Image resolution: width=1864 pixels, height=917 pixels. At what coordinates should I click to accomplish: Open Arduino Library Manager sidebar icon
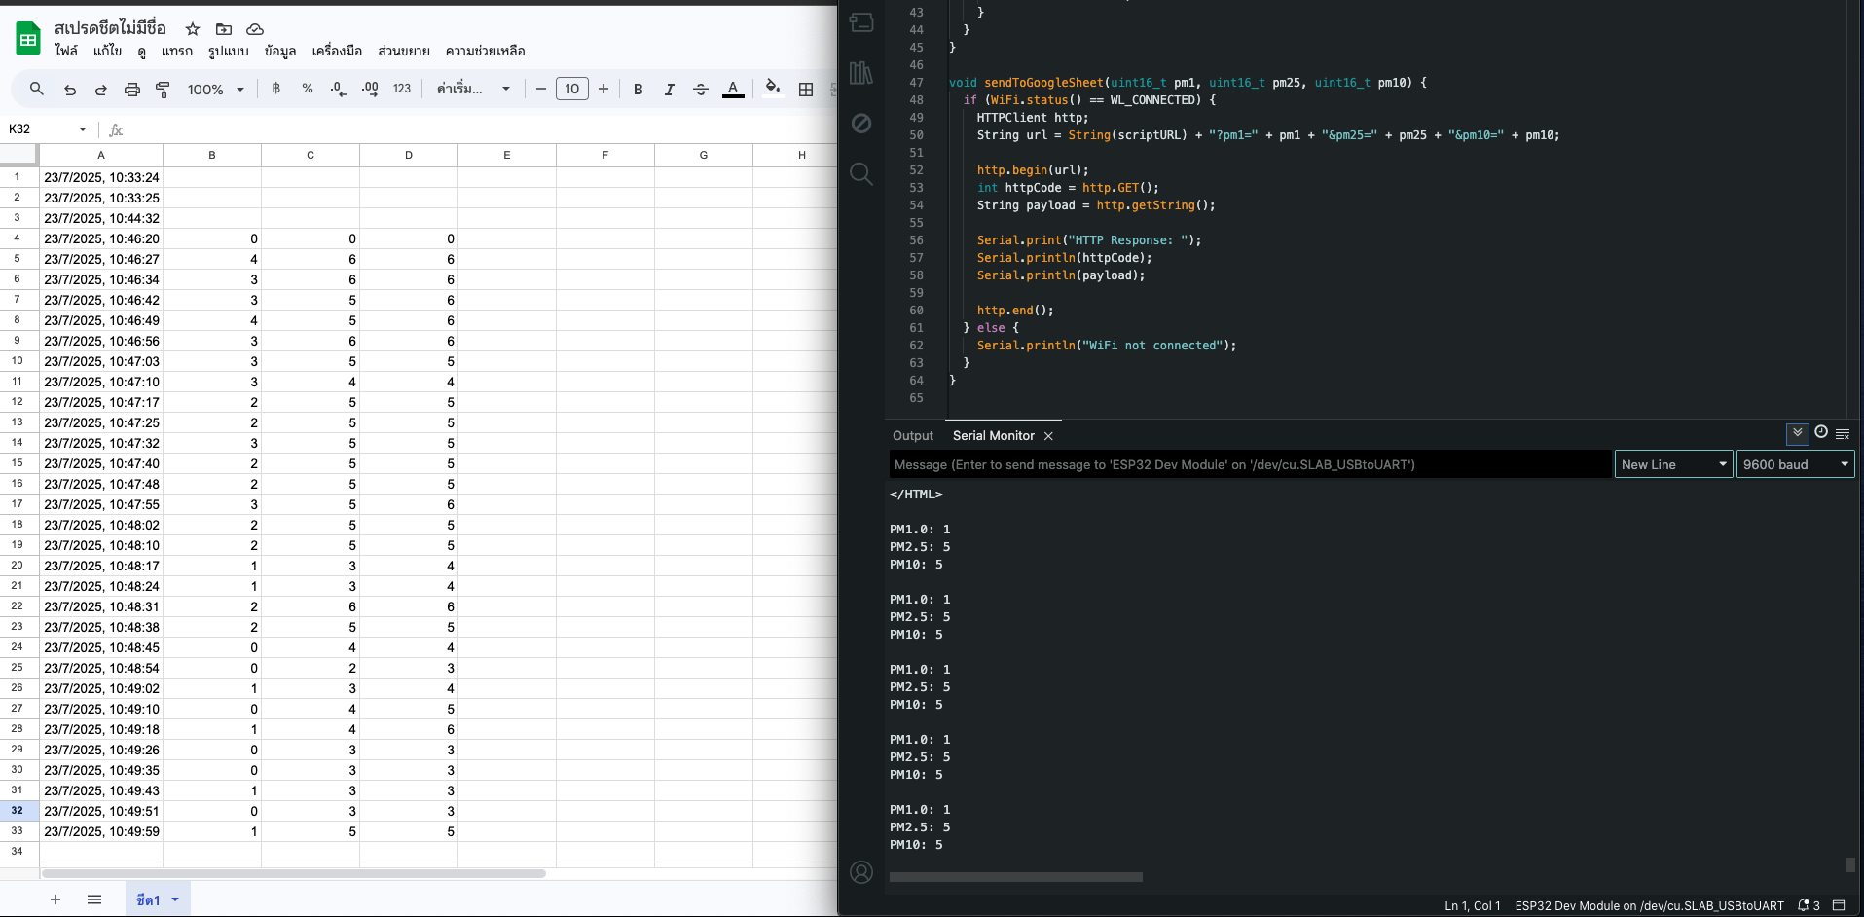[861, 73]
